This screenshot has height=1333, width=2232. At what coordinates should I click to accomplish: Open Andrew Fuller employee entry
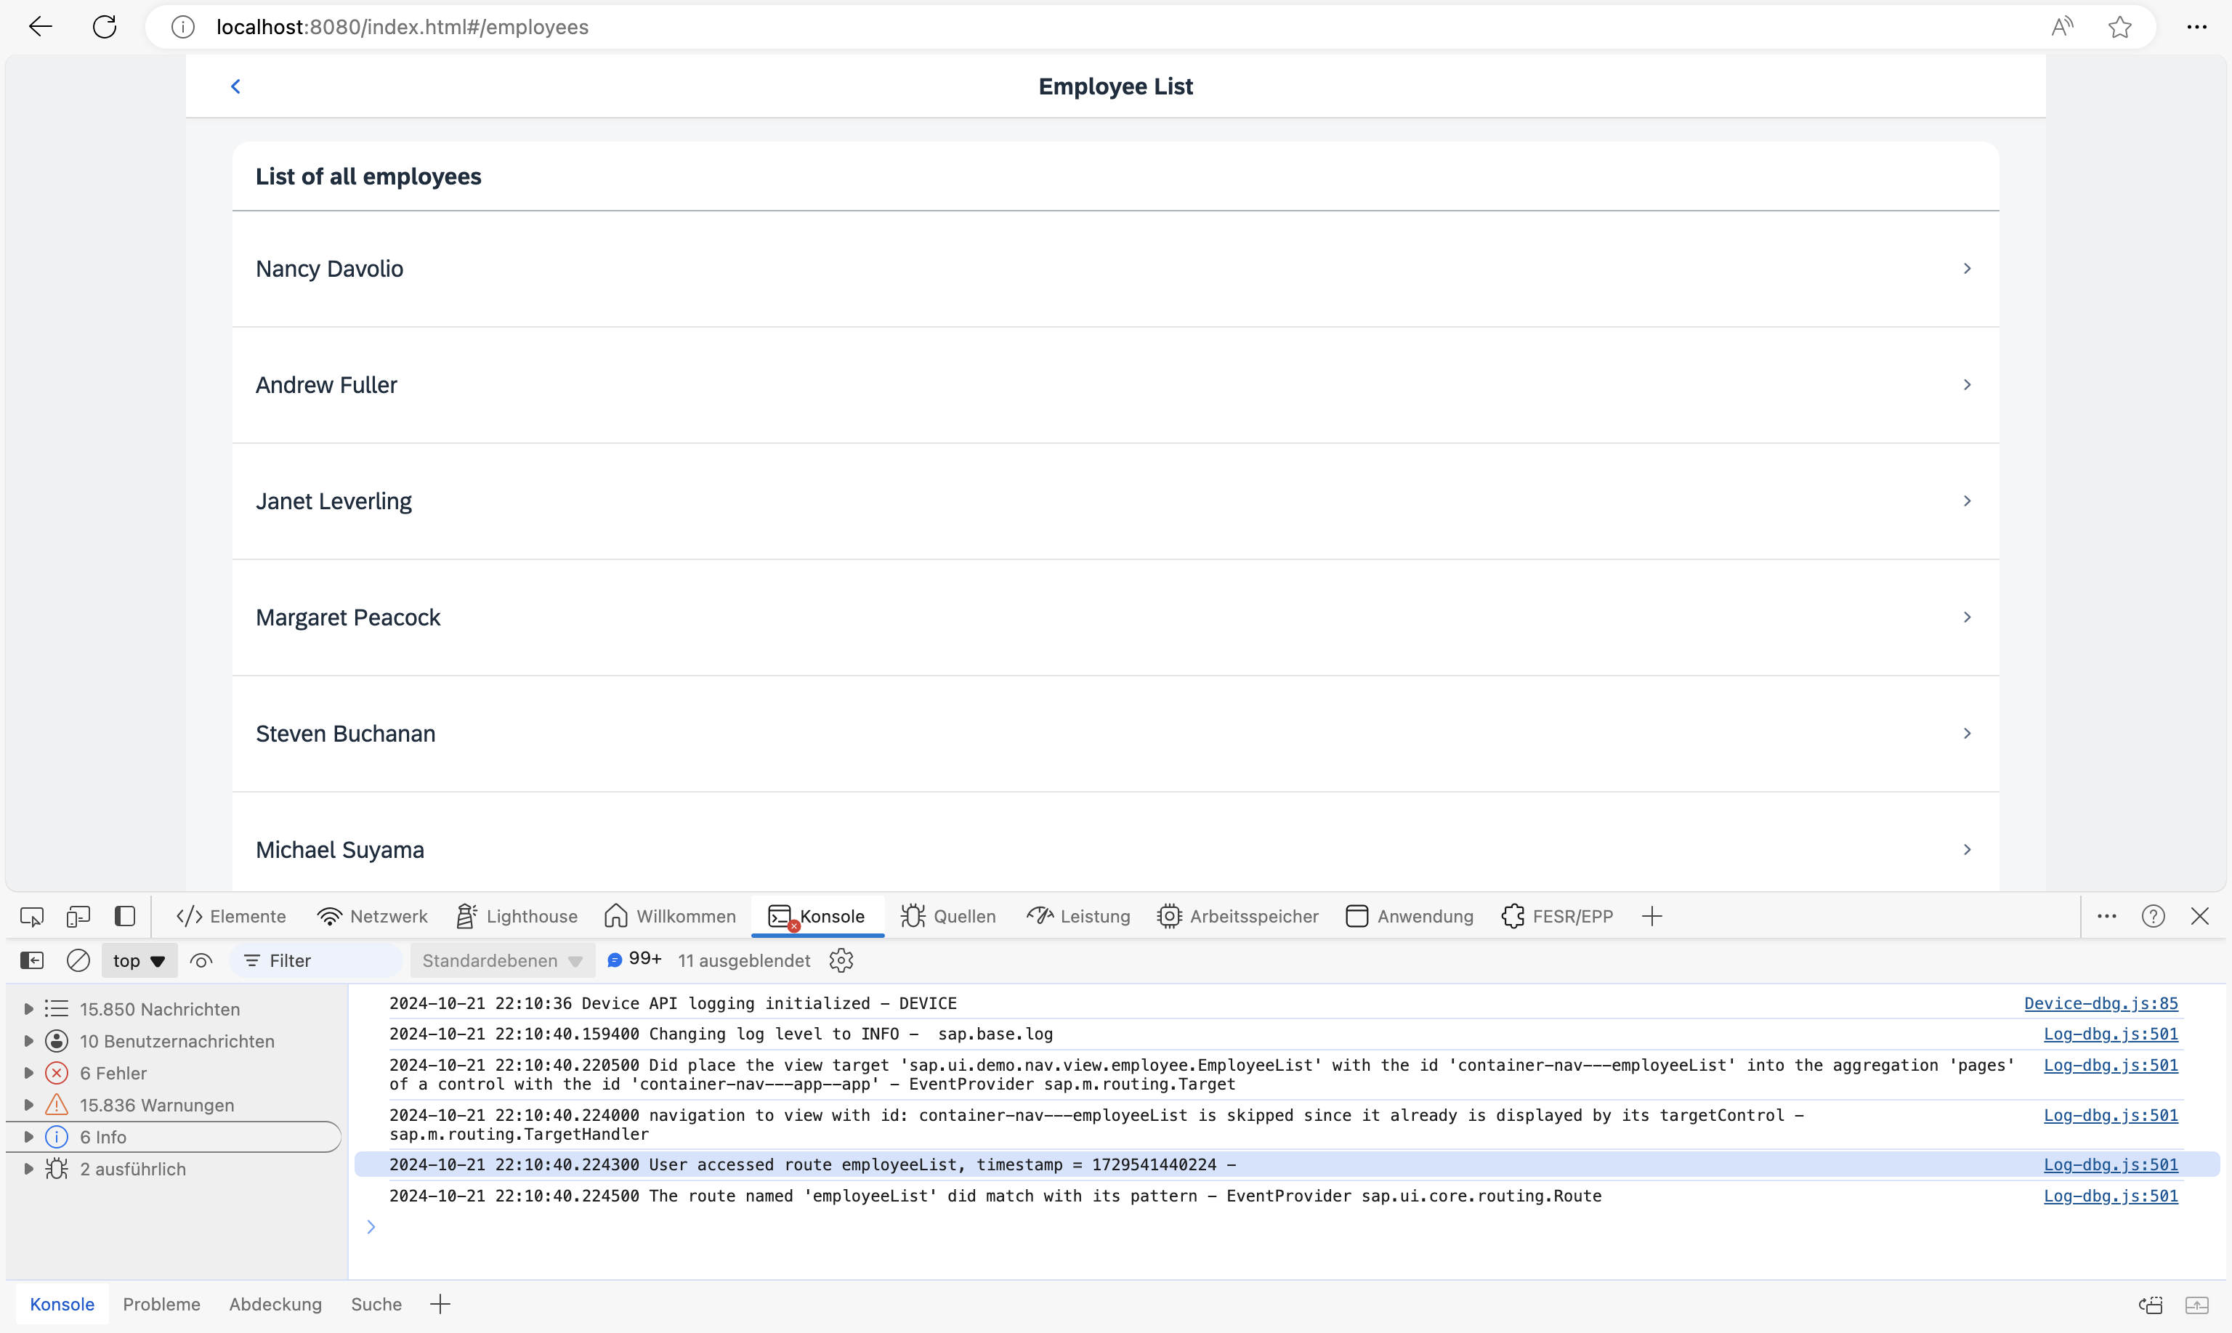(1115, 384)
